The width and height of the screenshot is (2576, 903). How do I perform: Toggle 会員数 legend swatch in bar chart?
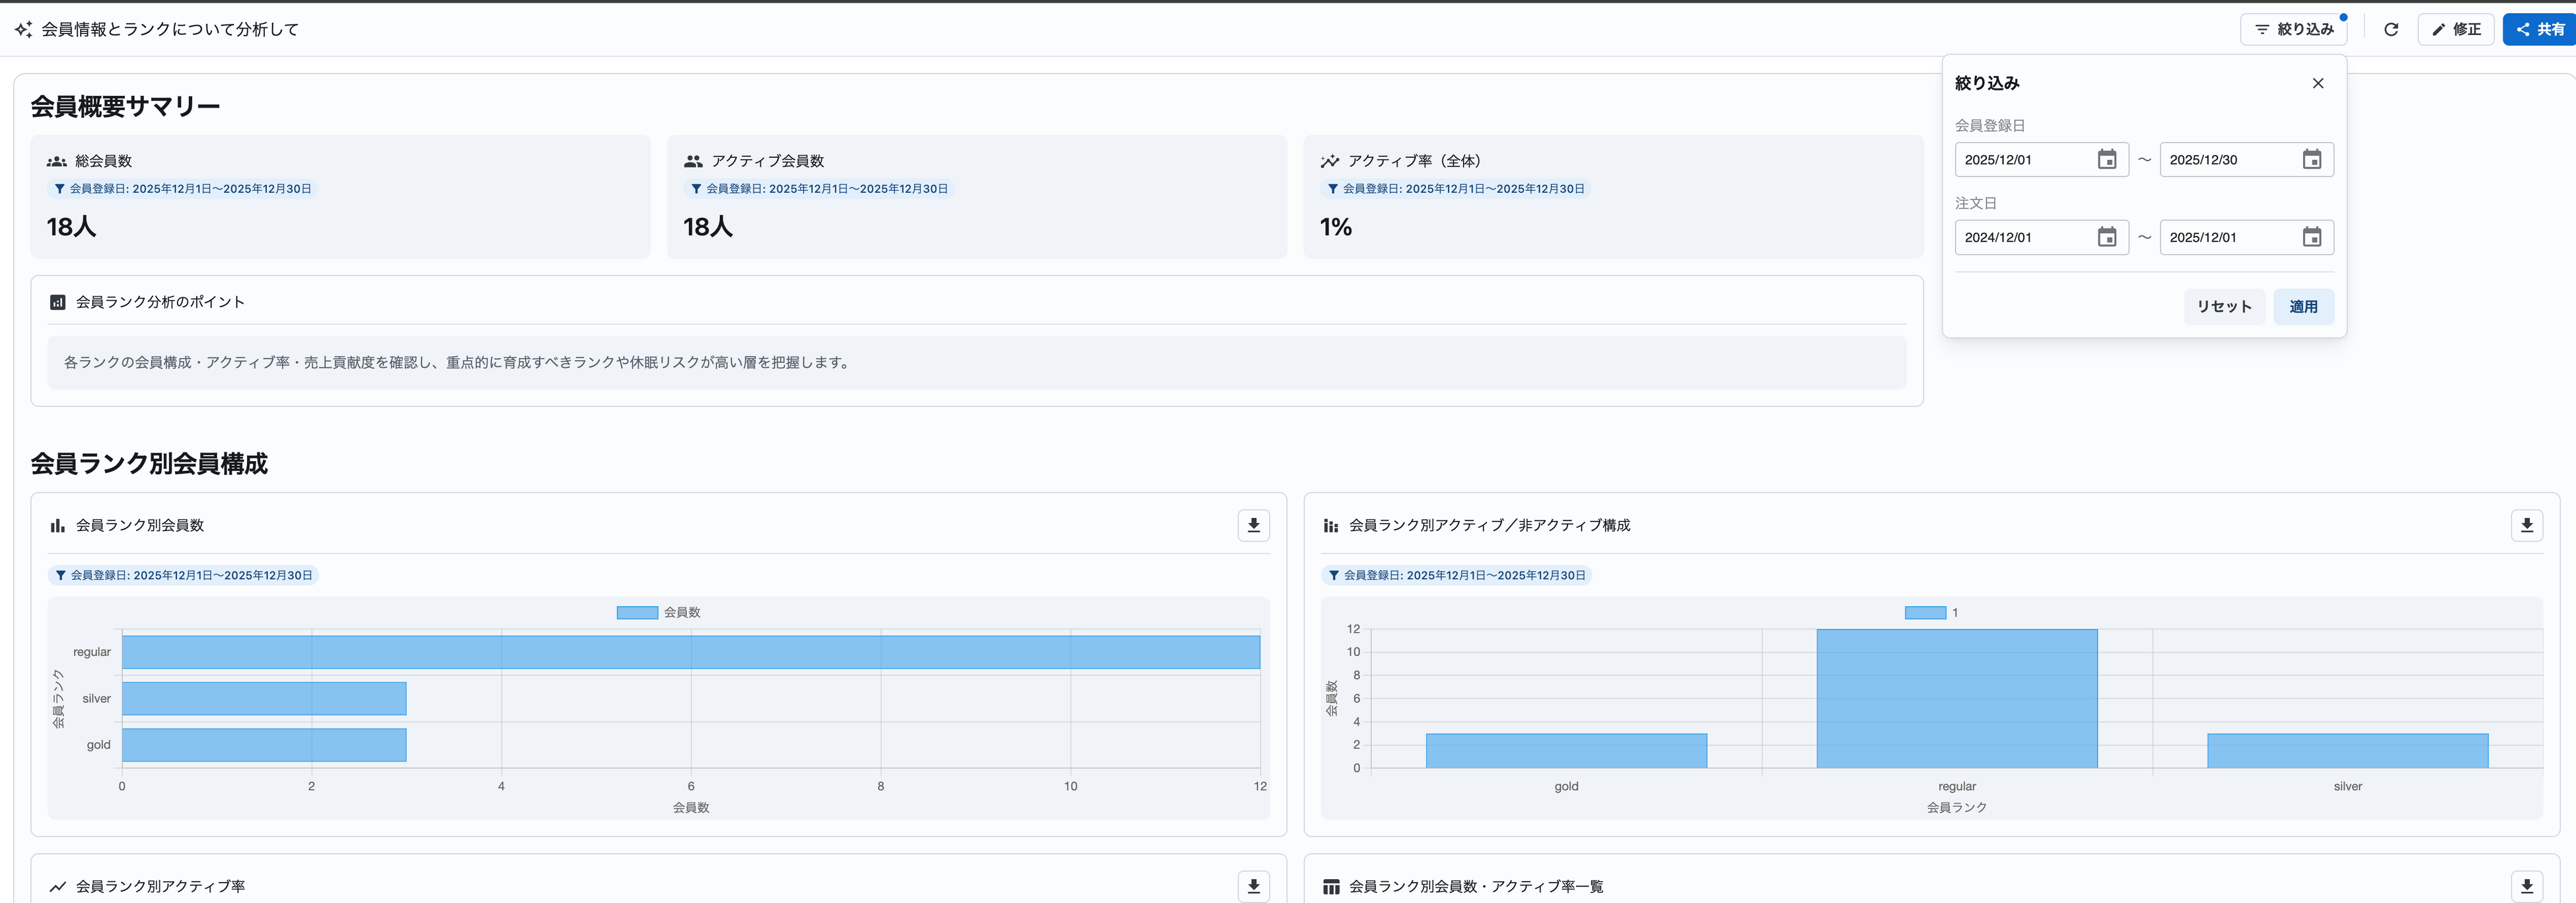tap(637, 612)
